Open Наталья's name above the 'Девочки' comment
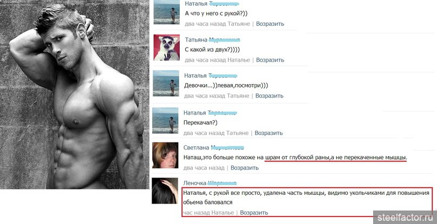The width and height of the screenshot is (437, 224). 211,76
